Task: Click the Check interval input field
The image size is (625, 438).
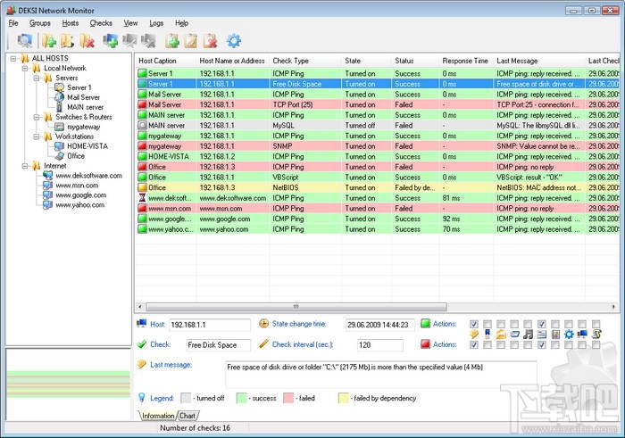Action: [381, 344]
